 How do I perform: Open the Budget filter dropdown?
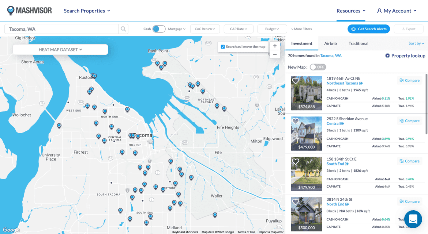[x=272, y=28]
